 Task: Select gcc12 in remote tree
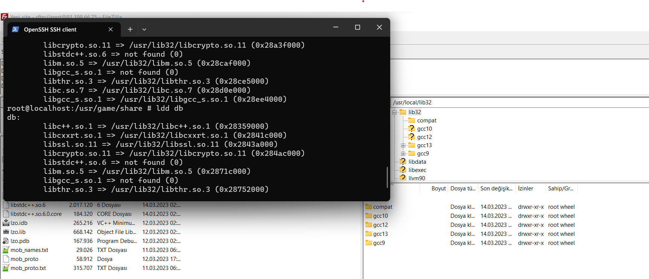(424, 137)
